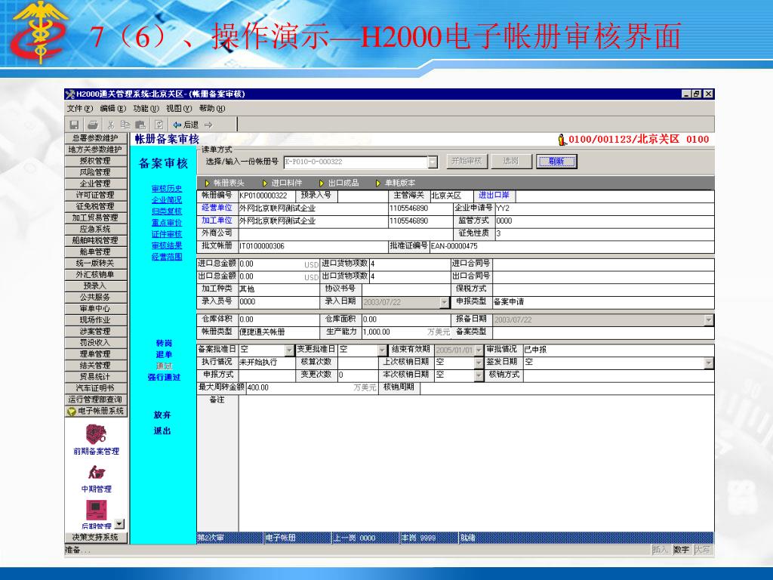Open the 证件审核 link
Viewport: 773px width, 580px height.
[x=167, y=234]
